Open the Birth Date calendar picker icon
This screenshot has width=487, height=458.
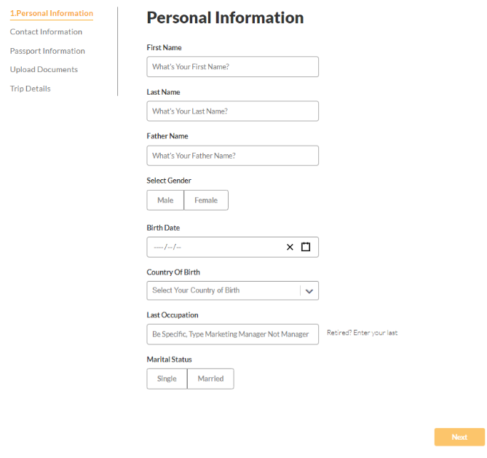pyautogui.click(x=306, y=247)
